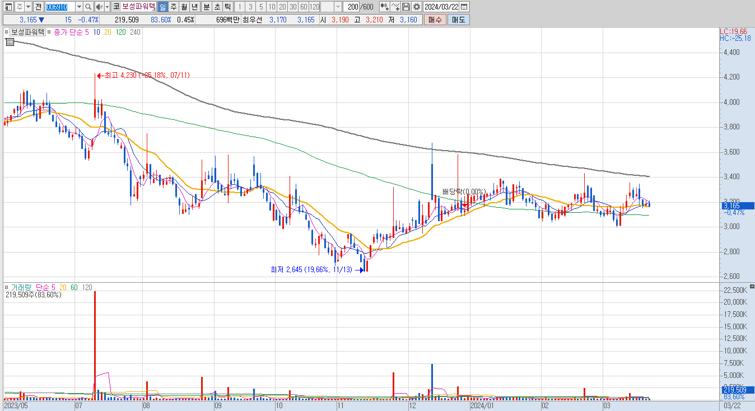755x411 pixels.
Task: Click the 696백만 trading value text
Action: [x=227, y=20]
